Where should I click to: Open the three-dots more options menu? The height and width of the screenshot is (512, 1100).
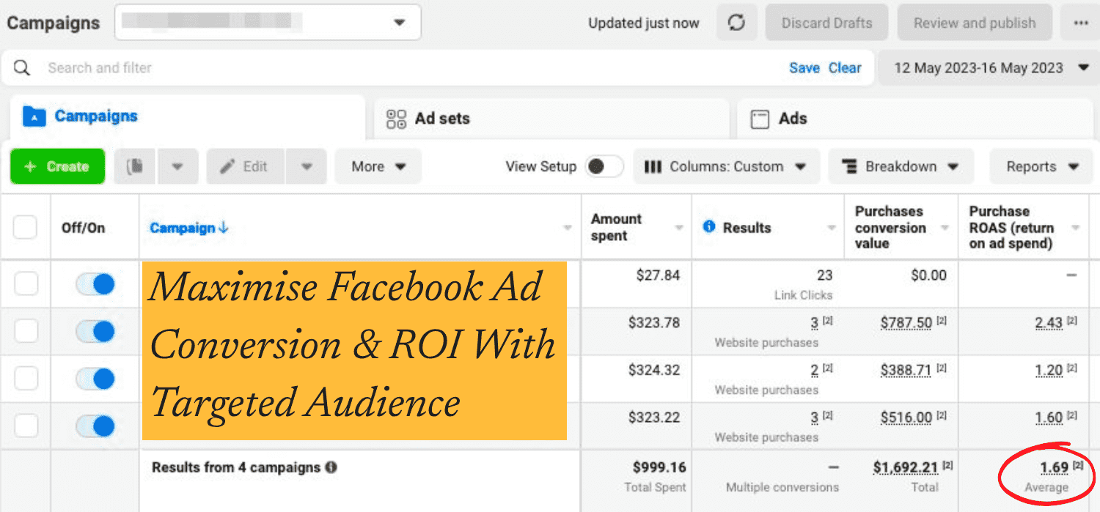pos(1080,23)
